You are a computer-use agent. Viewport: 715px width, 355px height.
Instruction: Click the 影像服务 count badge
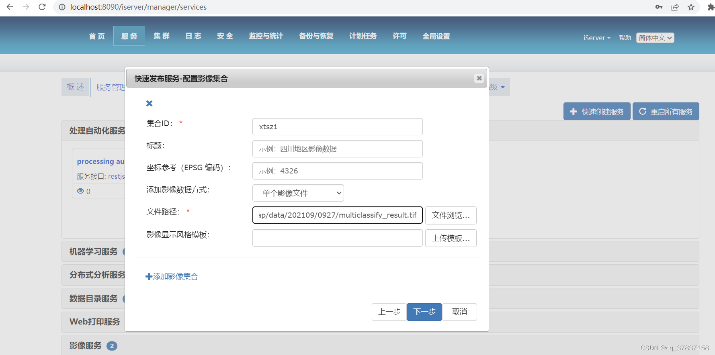tap(112, 346)
